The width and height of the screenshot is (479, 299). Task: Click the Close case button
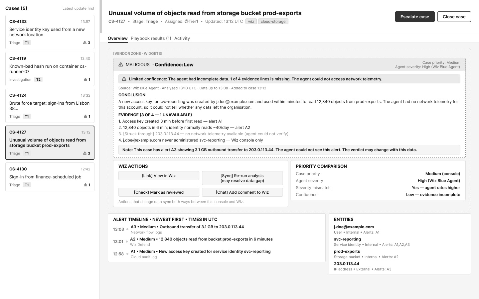[x=454, y=17]
